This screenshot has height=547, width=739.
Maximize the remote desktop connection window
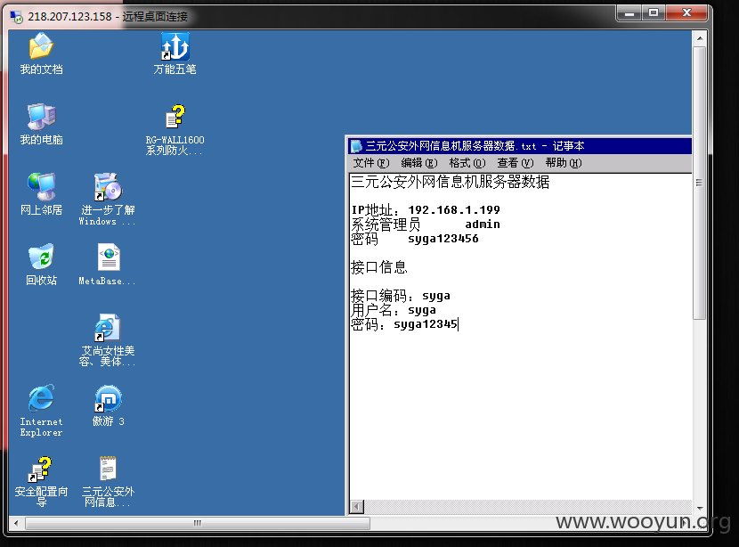[654, 13]
